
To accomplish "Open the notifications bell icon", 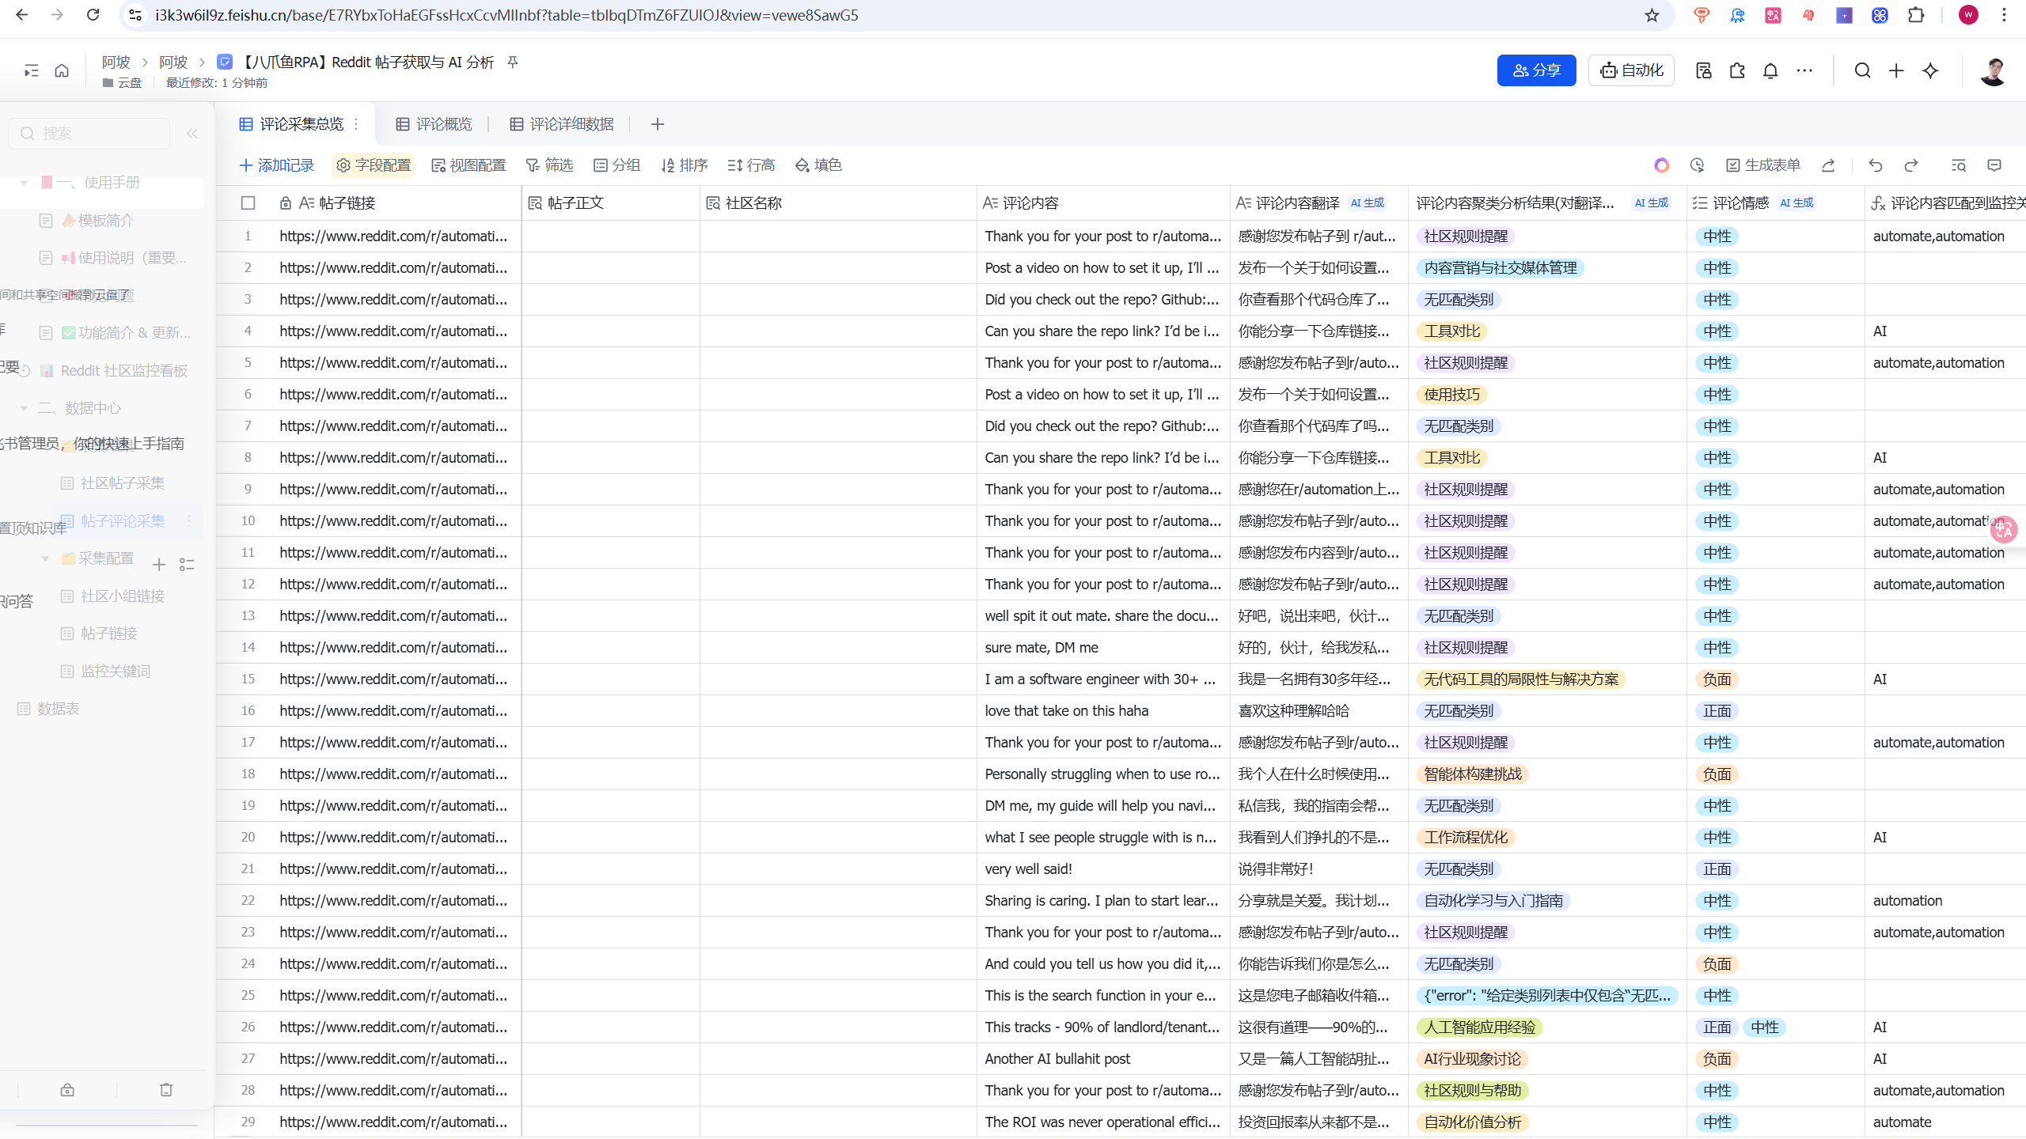I will coord(1770,70).
